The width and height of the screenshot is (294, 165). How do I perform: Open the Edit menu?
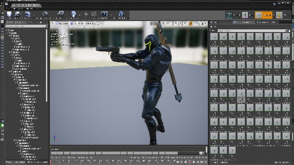pos(13,9)
